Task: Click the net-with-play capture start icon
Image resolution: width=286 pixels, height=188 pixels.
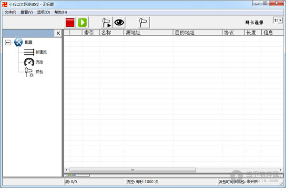Action: 107,22
